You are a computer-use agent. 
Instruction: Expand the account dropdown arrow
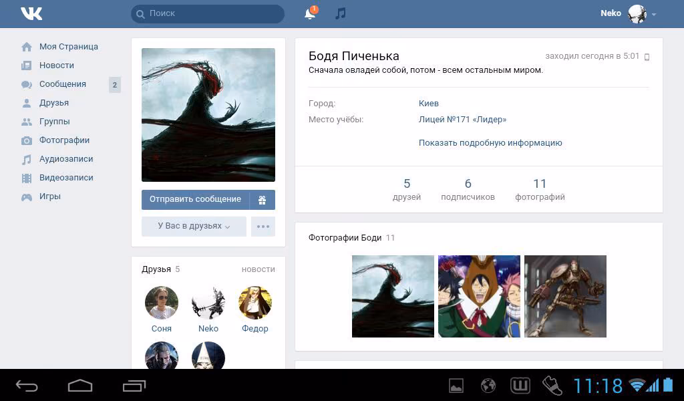(x=654, y=15)
